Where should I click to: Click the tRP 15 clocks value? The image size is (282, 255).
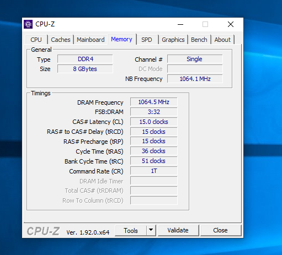(x=154, y=141)
